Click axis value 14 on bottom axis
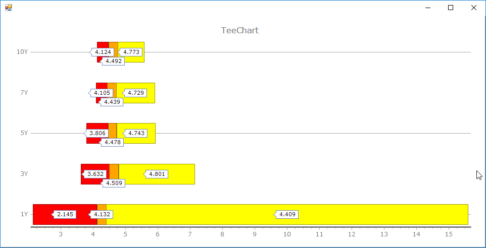Screen dimensions: 486x248 (x=416, y=234)
